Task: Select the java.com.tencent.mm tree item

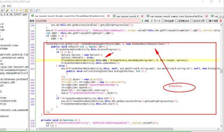Action: pos(14,67)
